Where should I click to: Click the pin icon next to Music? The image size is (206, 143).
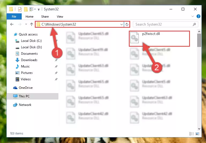point(56,66)
